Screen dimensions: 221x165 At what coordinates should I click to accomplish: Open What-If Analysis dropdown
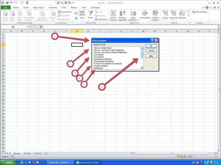(155, 19)
